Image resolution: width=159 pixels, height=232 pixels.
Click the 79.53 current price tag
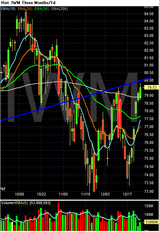[151, 87]
